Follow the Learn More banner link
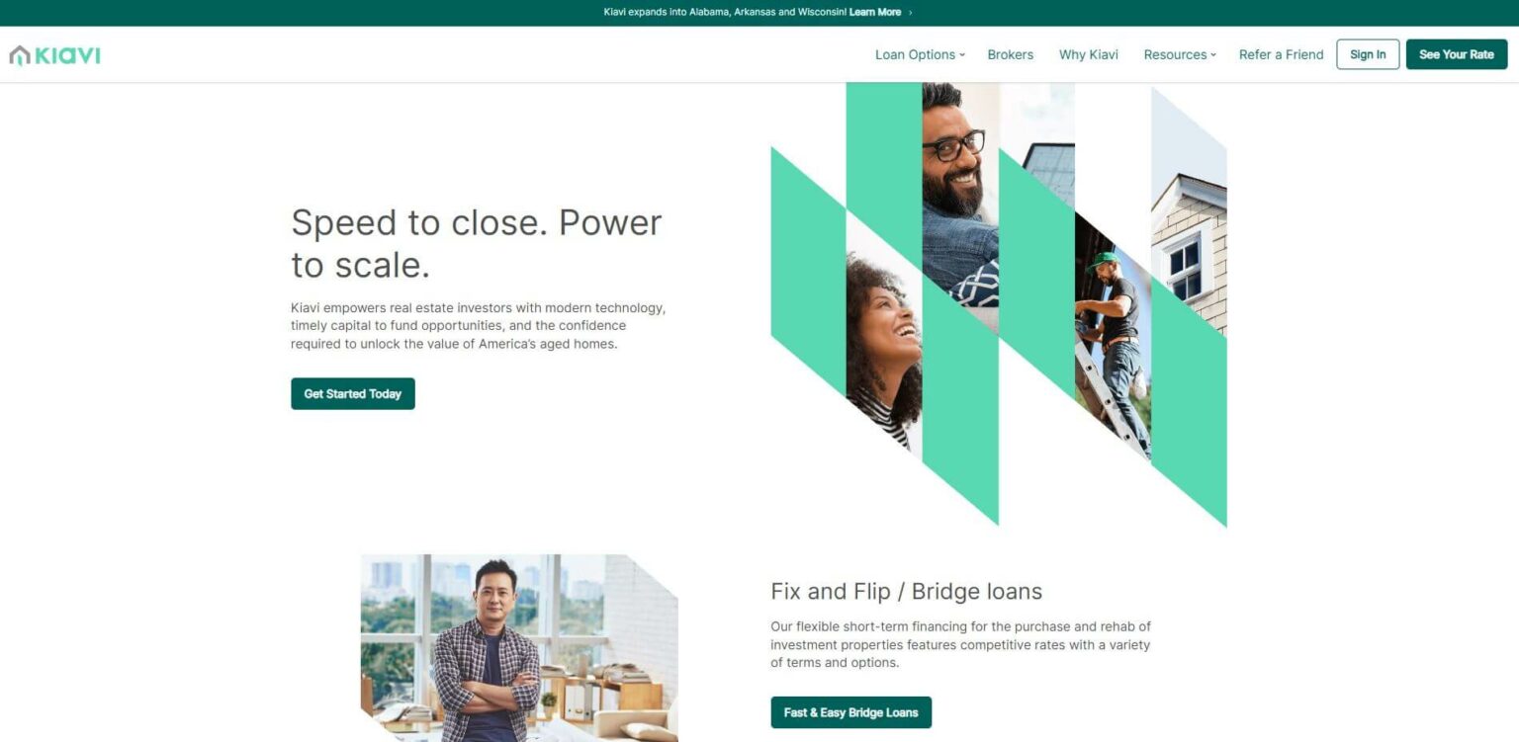The width and height of the screenshot is (1519, 742). (875, 13)
